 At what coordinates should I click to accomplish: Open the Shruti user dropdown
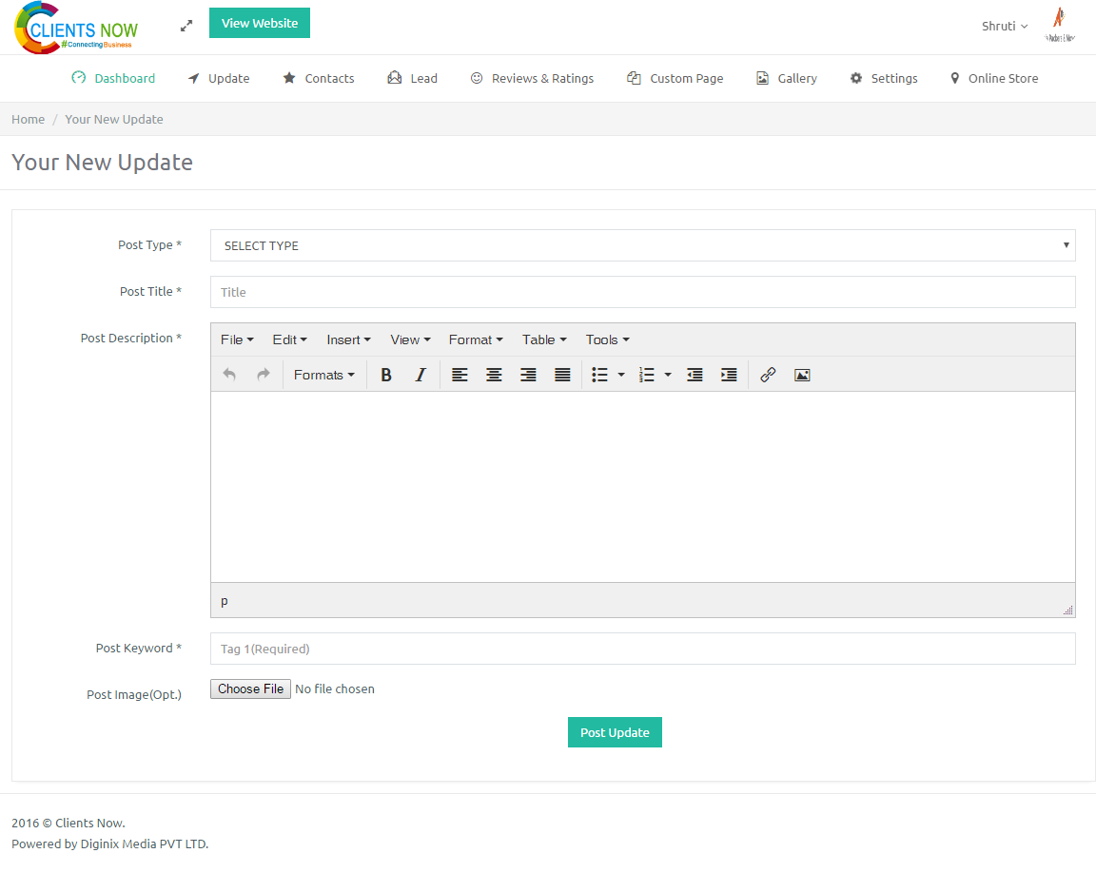click(1005, 26)
